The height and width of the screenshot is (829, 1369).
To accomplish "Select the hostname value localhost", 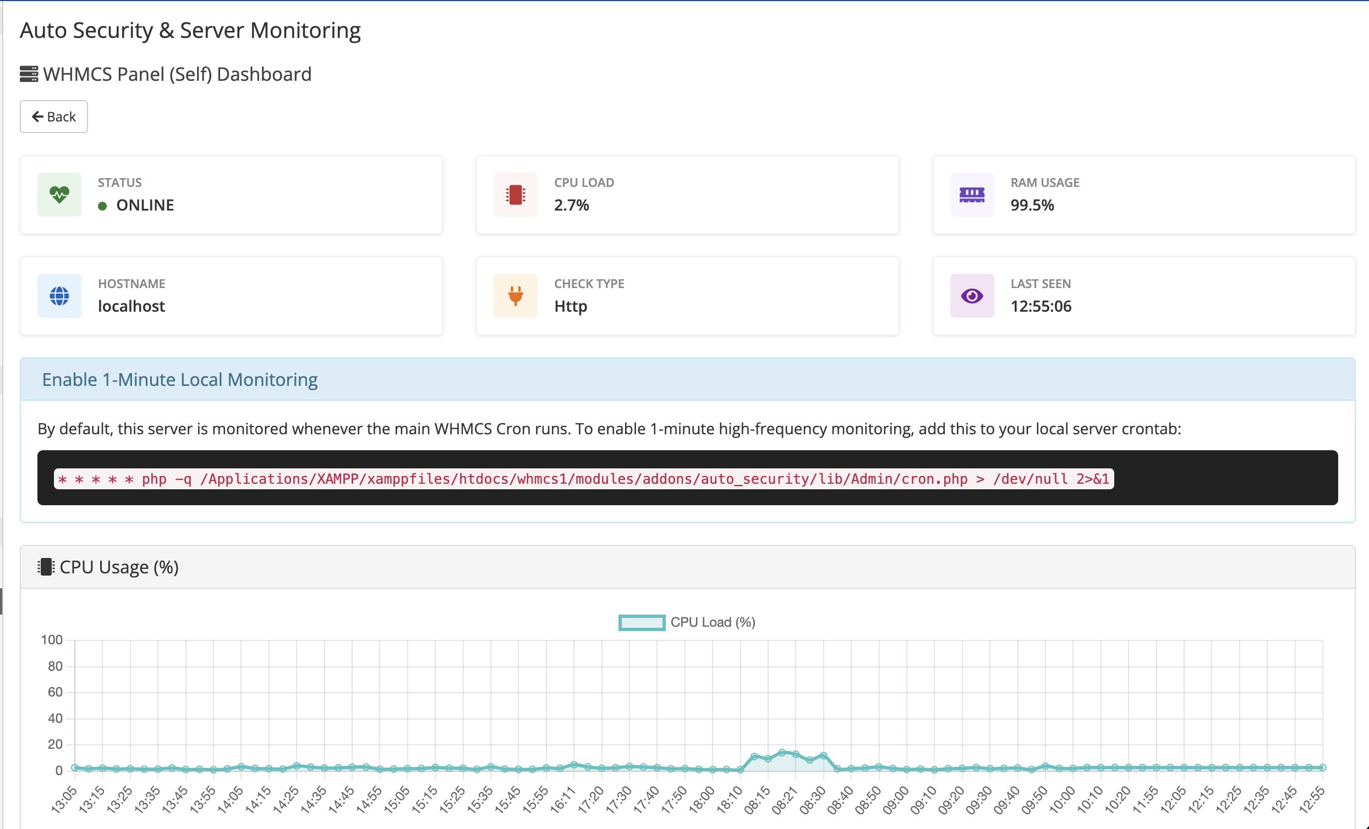I will click(x=132, y=306).
